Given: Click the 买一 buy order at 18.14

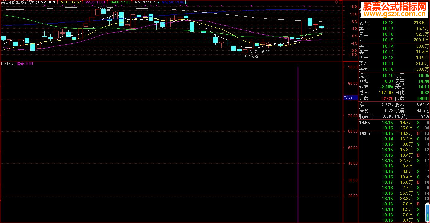Looking at the screenshot, I should (394, 46).
